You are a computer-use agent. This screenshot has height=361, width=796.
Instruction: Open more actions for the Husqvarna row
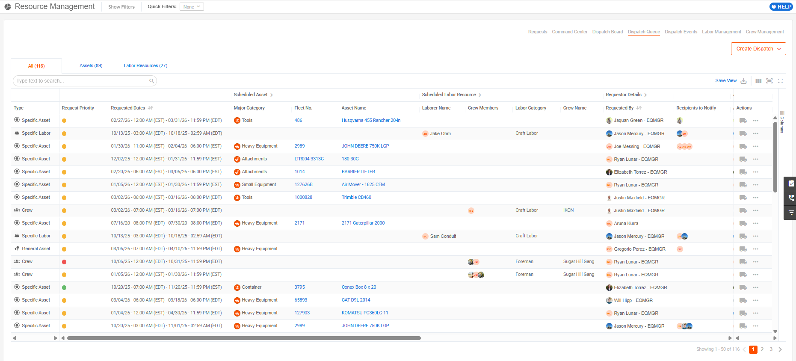tap(756, 121)
